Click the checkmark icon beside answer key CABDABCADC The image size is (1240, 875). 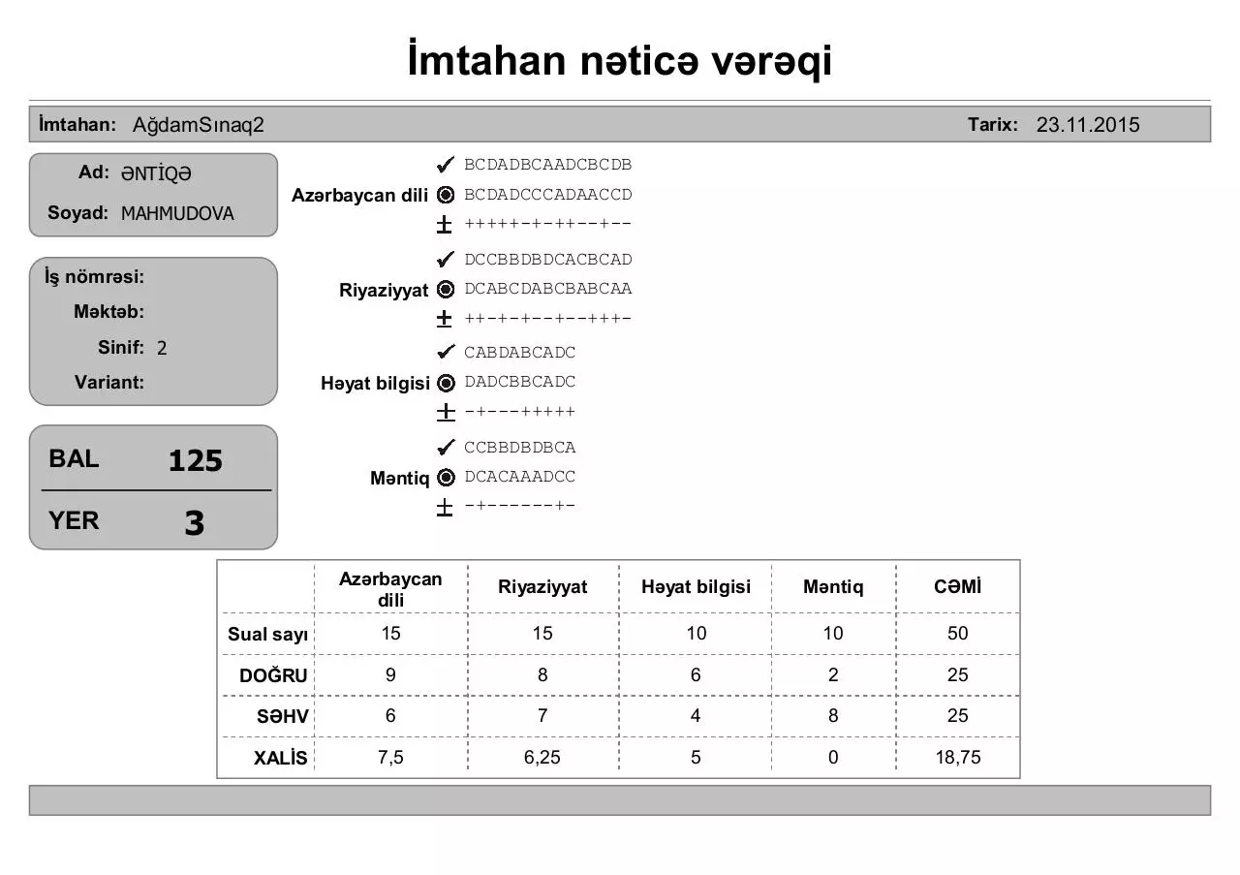tap(446, 352)
